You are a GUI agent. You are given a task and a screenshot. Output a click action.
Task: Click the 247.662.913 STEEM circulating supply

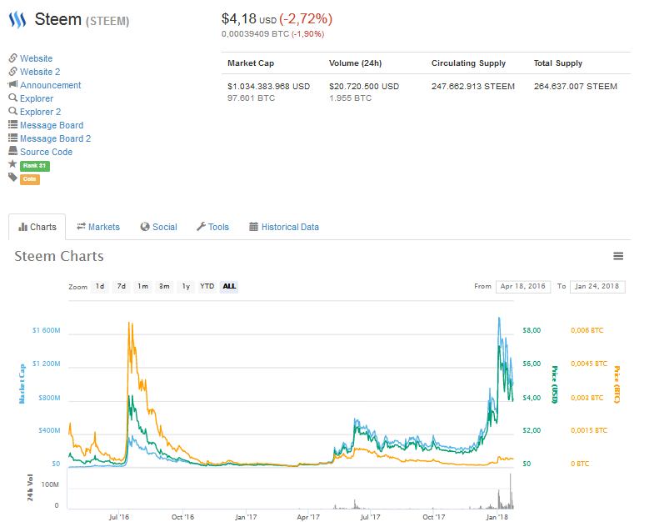click(x=472, y=86)
